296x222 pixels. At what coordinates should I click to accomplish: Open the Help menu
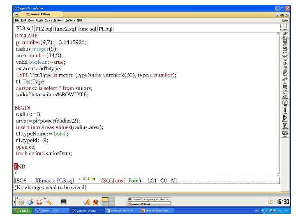(285, 21)
